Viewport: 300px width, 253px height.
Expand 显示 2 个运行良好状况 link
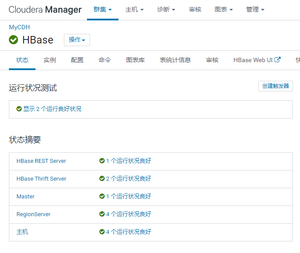tap(52, 109)
